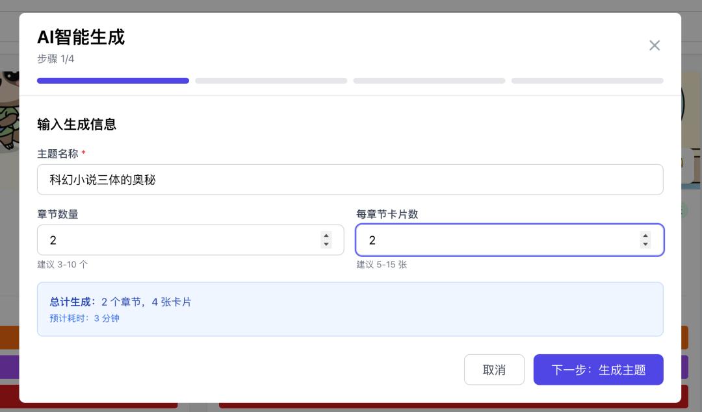Increase 章节数量 with the up arrow
Screen dimensions: 702x412
[326, 236]
